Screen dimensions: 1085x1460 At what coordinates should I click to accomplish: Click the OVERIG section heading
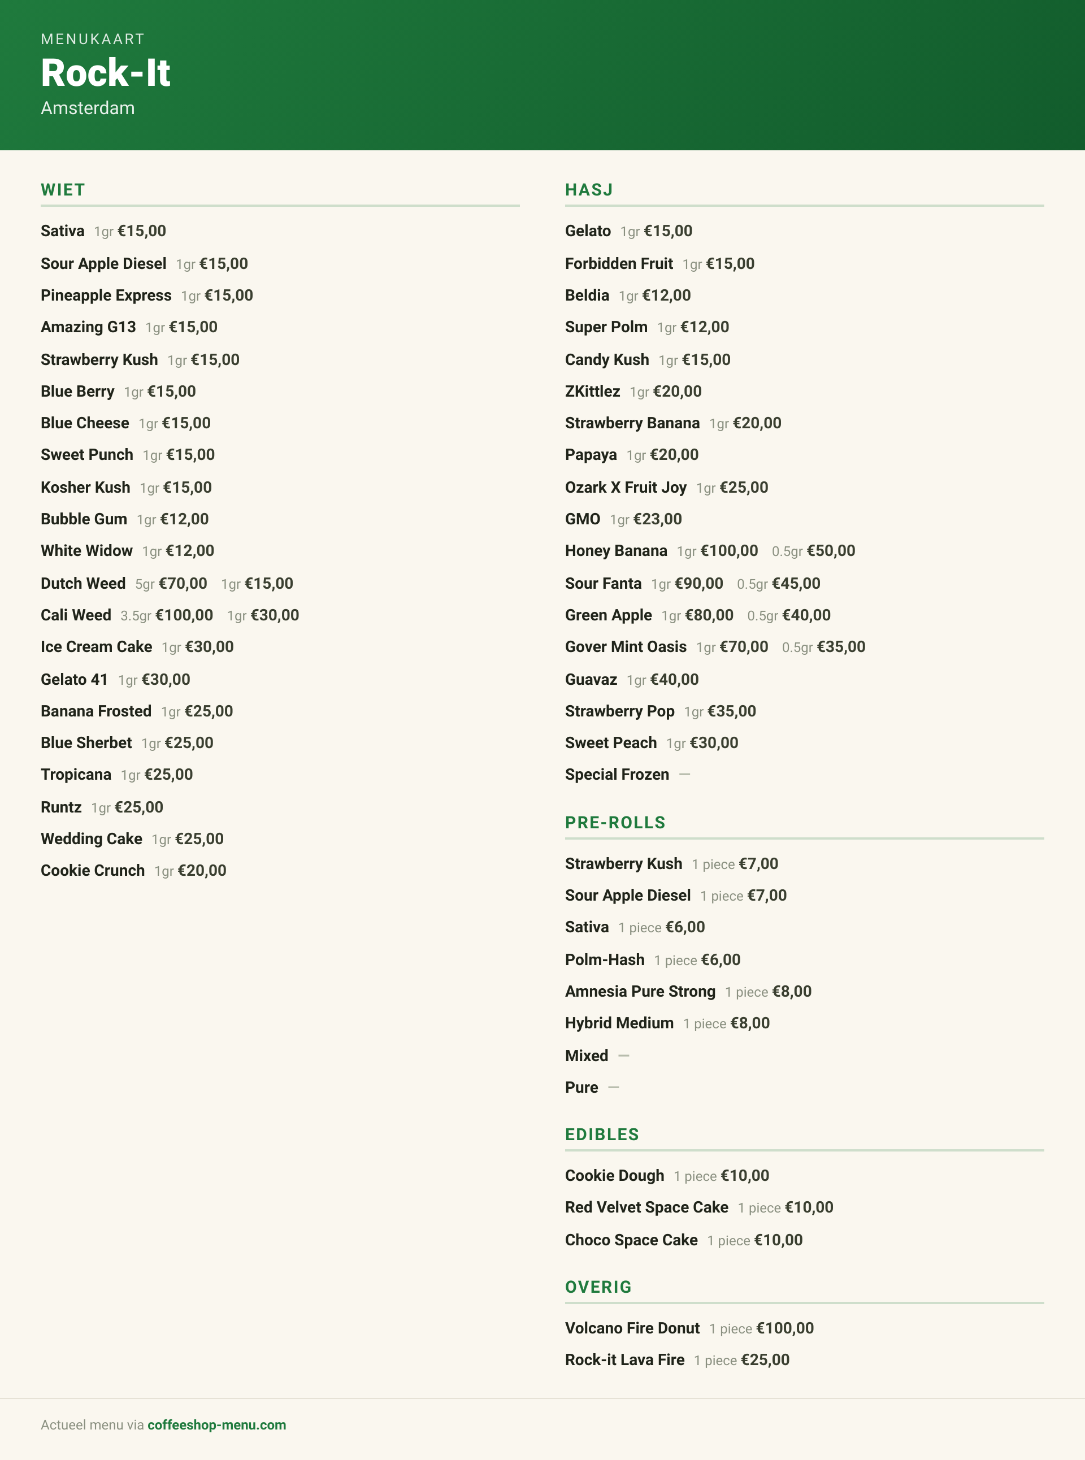pyautogui.click(x=598, y=1287)
